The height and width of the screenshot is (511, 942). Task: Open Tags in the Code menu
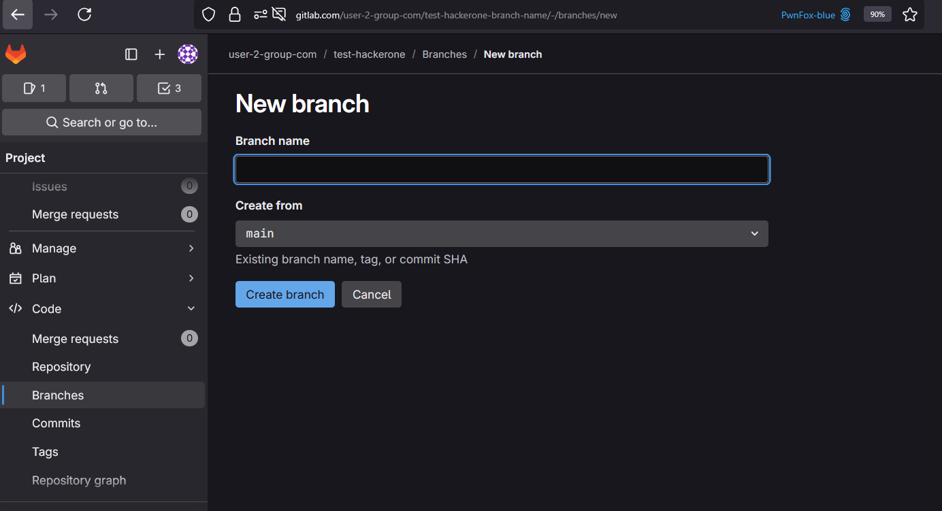[x=45, y=452]
